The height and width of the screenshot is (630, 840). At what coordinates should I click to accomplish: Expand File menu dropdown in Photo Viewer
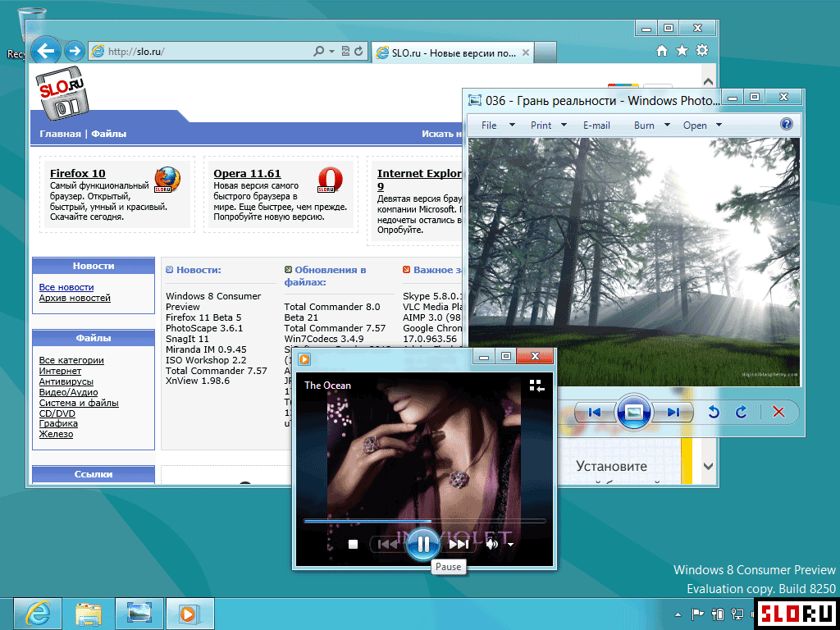pyautogui.click(x=512, y=125)
